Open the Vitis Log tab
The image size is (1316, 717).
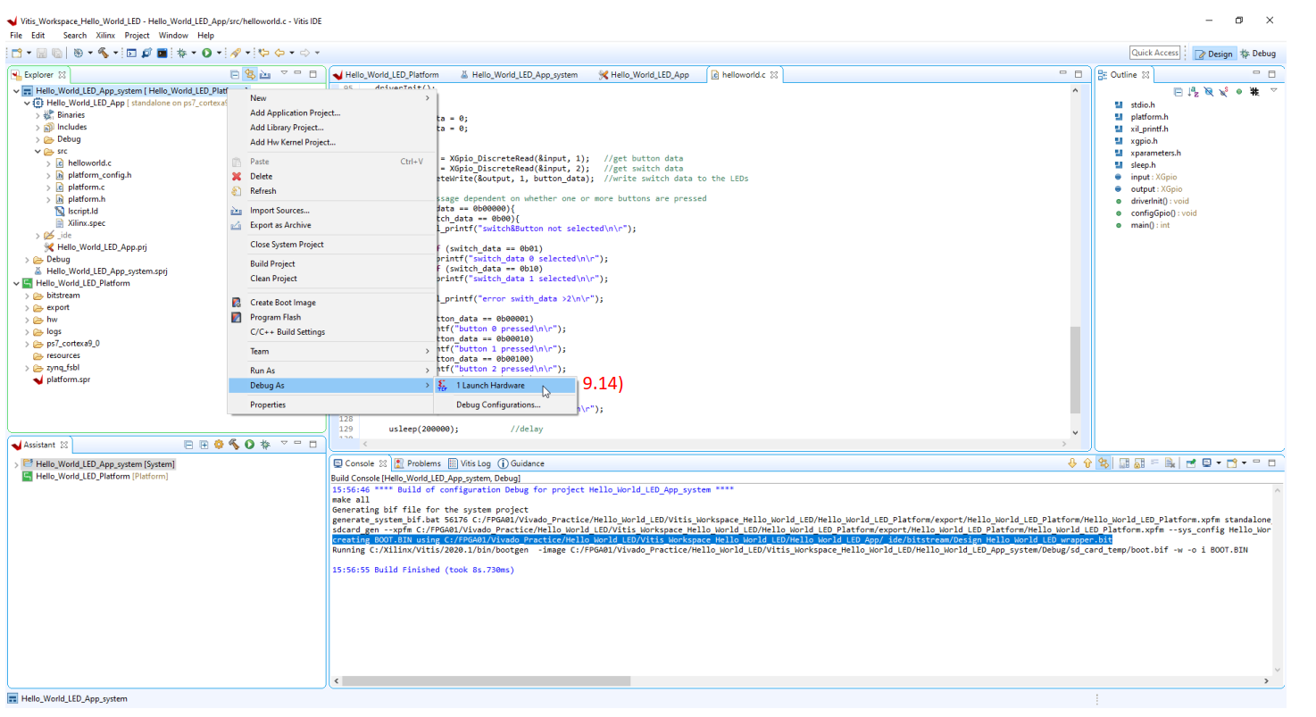(x=470, y=463)
